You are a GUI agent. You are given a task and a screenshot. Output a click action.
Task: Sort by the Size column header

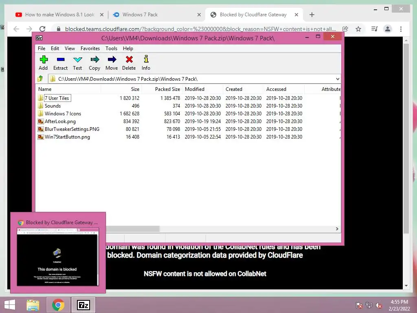pos(121,89)
